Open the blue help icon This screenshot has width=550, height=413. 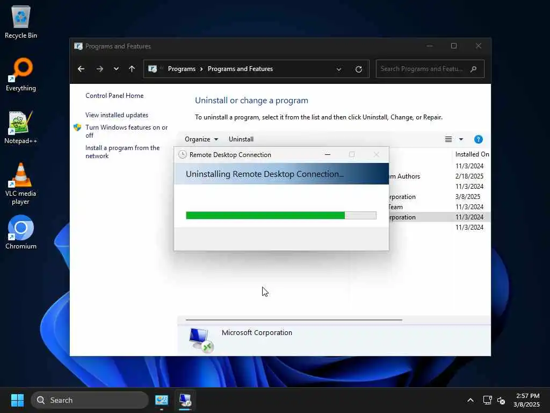tap(479, 139)
